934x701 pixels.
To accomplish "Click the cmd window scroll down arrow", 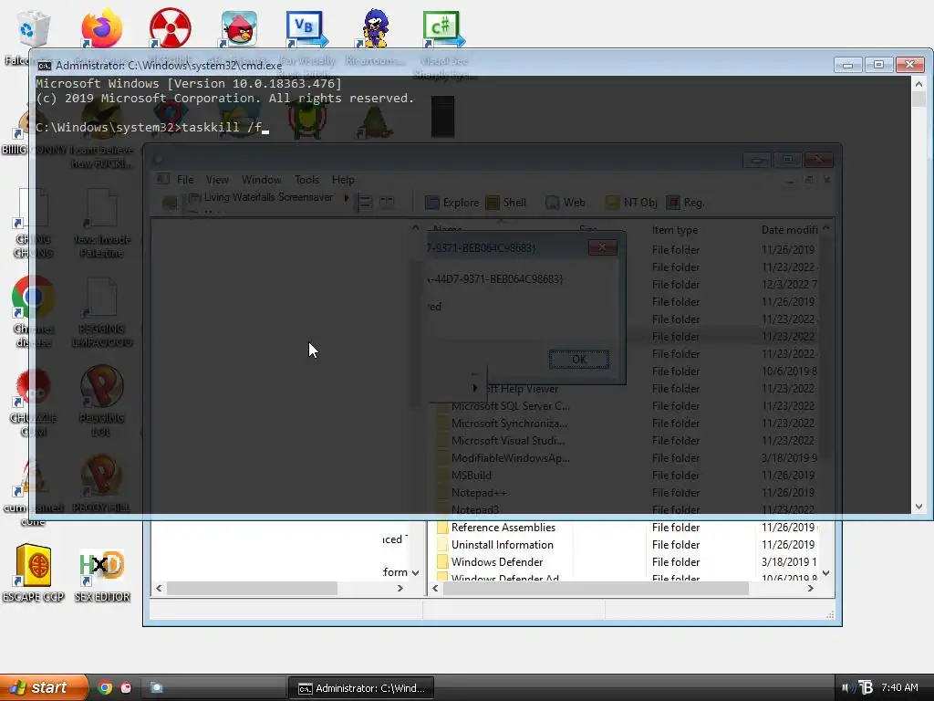I will [x=918, y=507].
